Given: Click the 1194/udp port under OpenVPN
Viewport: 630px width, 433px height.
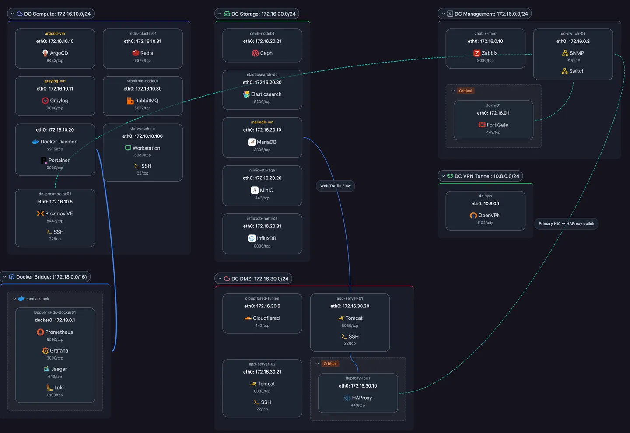Looking at the screenshot, I should pyautogui.click(x=486, y=223).
